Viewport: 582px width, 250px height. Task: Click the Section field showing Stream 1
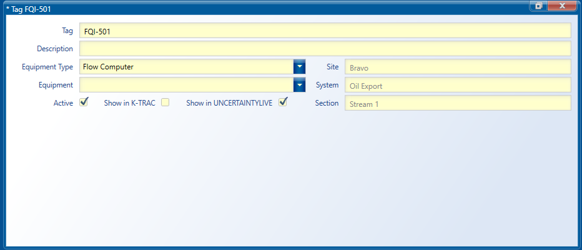pyautogui.click(x=458, y=103)
